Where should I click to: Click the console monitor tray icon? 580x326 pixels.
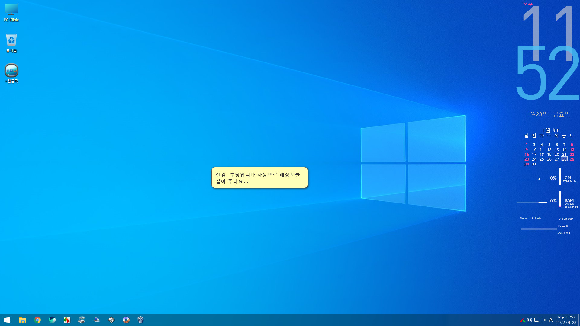[537, 320]
